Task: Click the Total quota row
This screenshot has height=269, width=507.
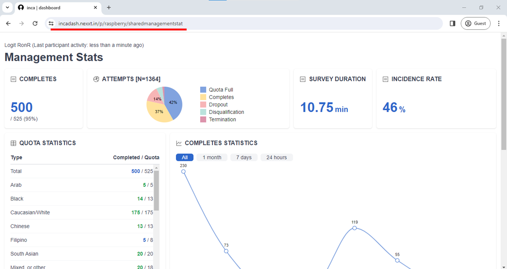Action: pyautogui.click(x=82, y=171)
